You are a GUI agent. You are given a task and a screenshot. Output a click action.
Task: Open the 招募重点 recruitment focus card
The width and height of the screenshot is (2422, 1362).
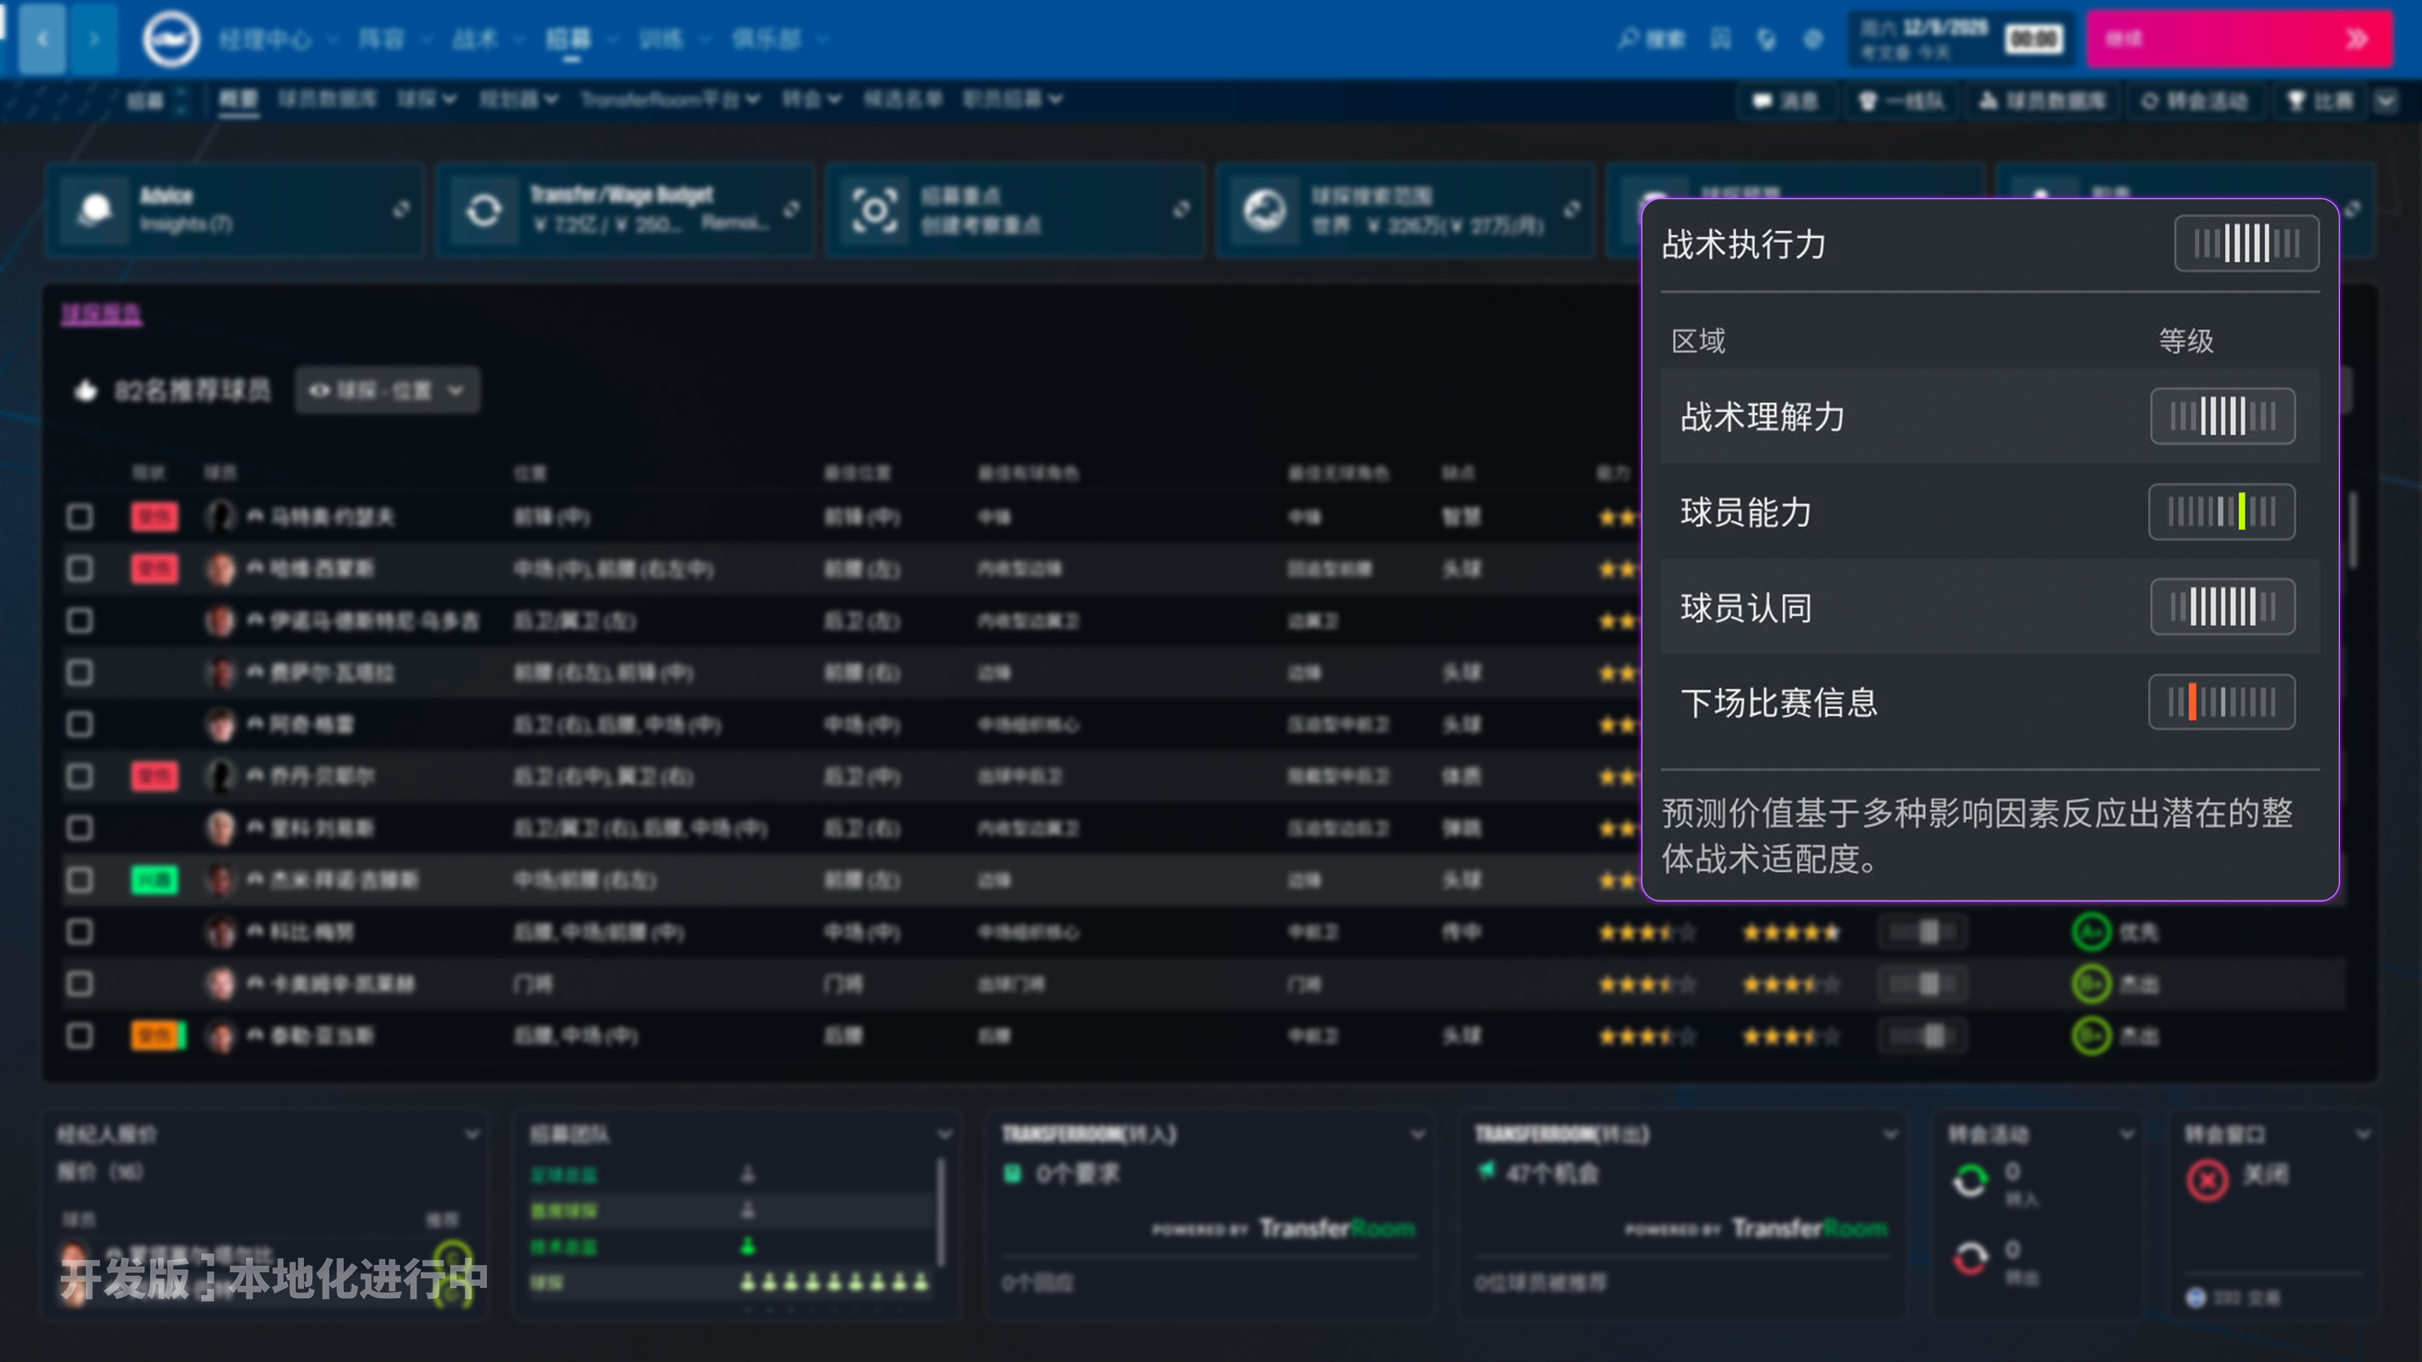(x=1014, y=209)
